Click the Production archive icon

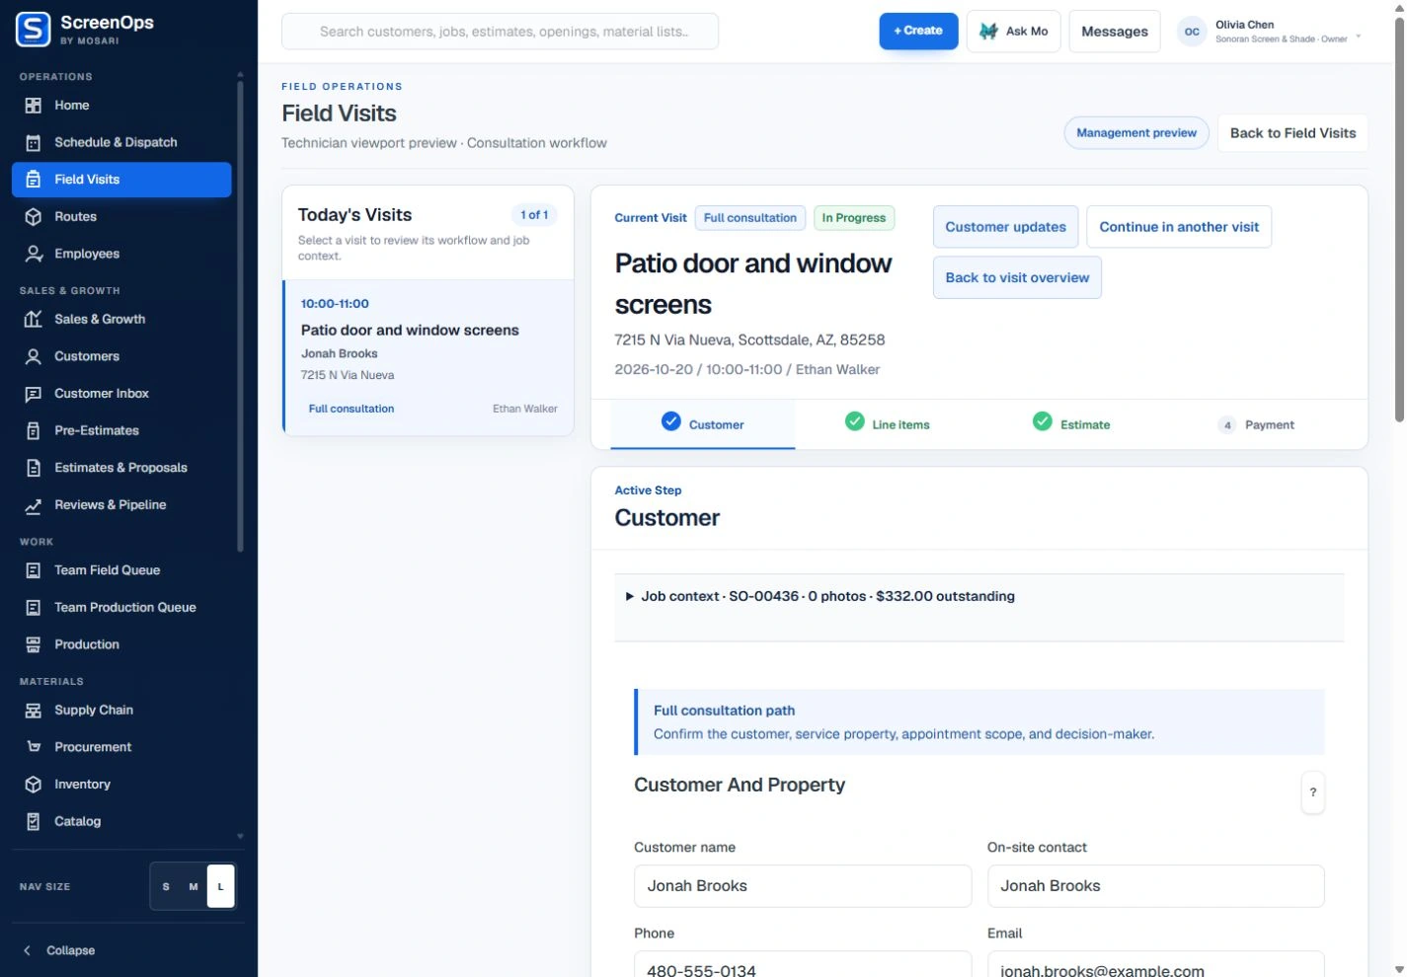pos(34,644)
